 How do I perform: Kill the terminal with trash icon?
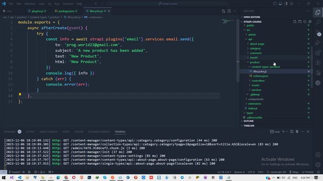click(297, 132)
